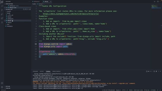
Task: Click line number 16 in the editor gutter
Action: [36, 44]
